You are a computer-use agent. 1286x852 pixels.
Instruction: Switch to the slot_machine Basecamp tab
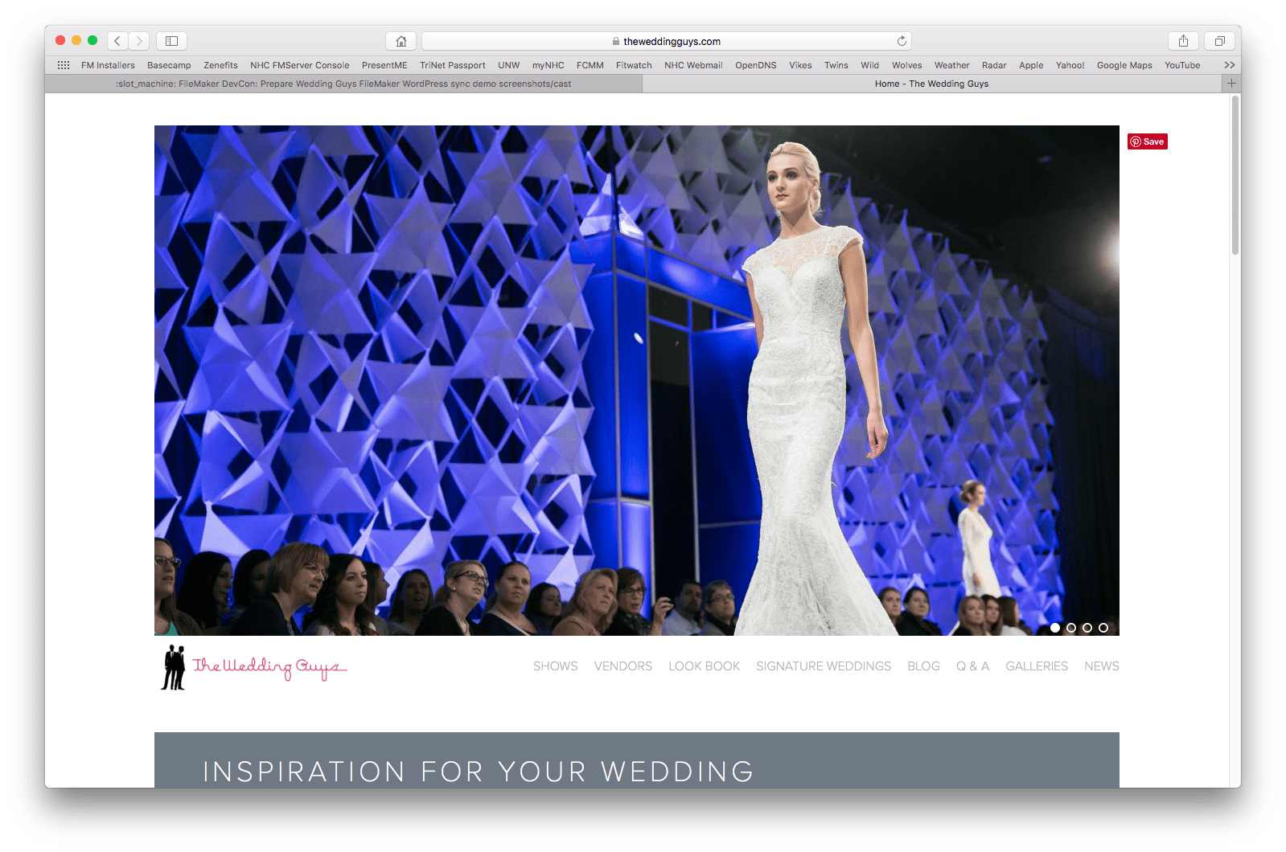343,84
